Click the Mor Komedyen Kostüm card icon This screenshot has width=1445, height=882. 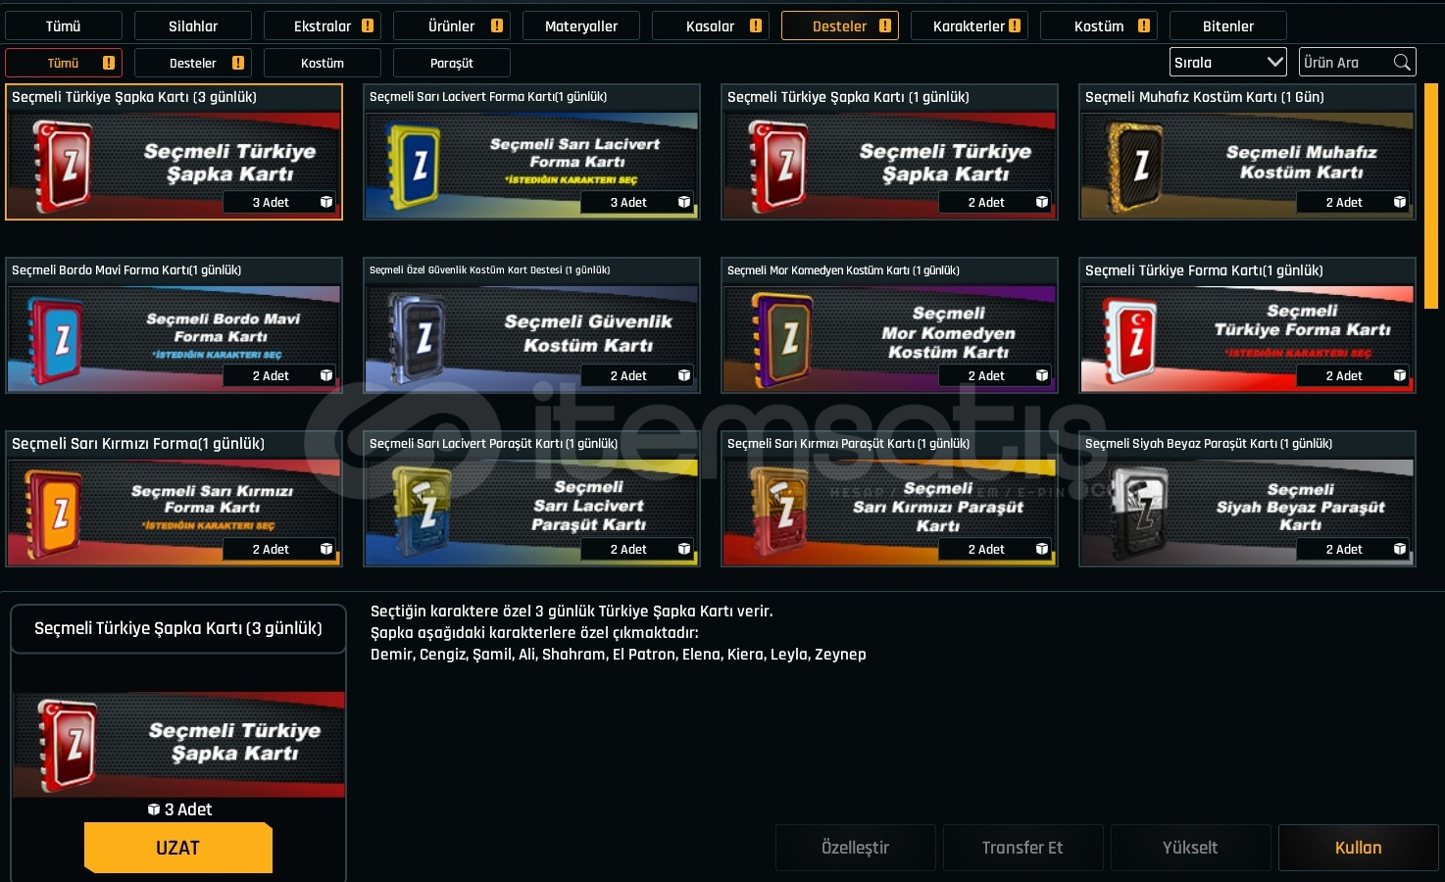(x=780, y=338)
